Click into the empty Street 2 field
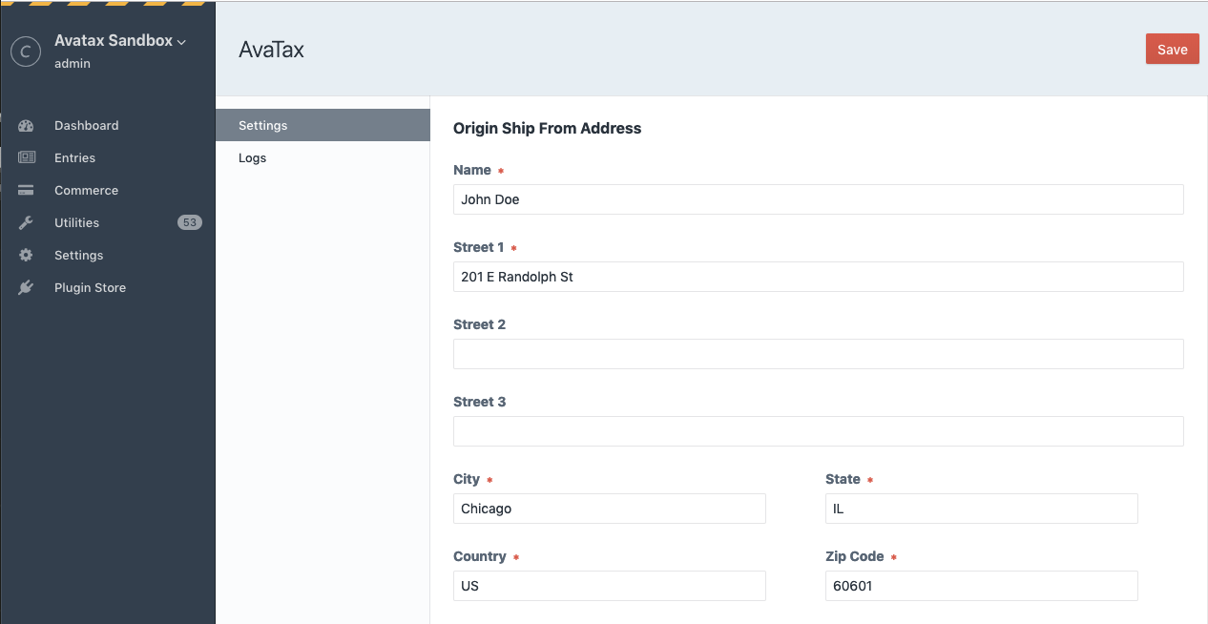This screenshot has height=624, width=1208. [818, 354]
